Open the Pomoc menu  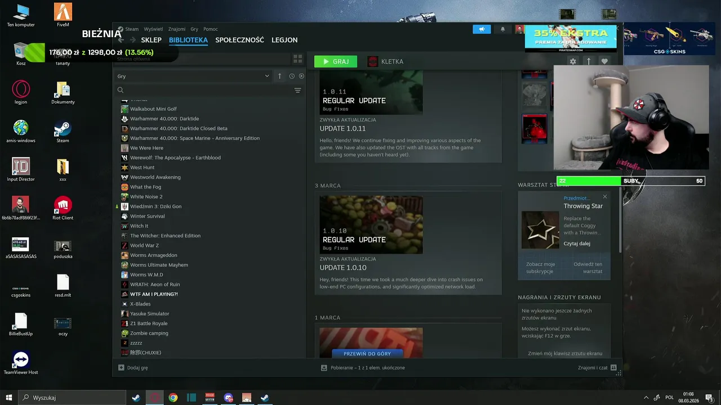[x=211, y=29]
